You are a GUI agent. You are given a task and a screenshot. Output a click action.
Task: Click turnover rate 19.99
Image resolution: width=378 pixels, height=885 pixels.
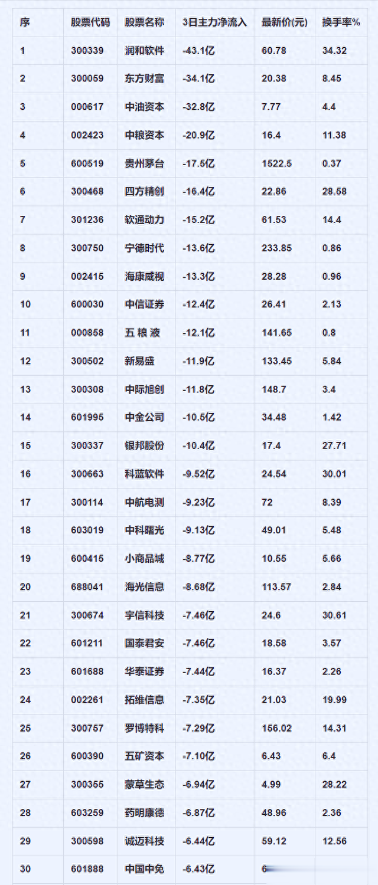point(334,700)
